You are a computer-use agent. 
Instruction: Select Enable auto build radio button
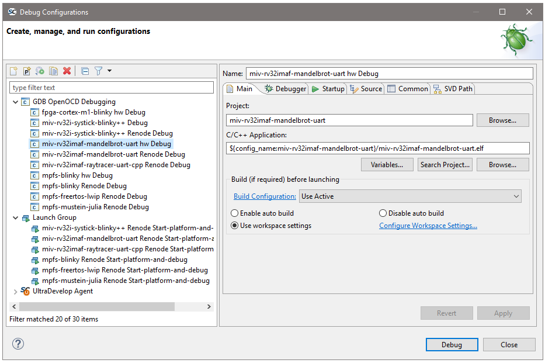coord(235,213)
